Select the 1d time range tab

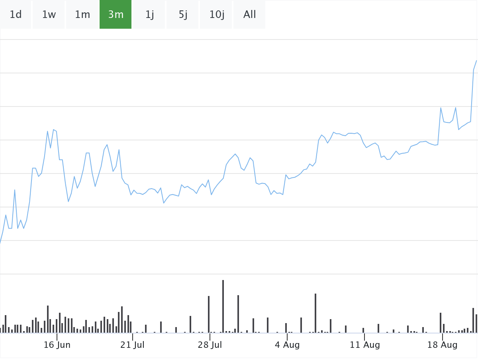[x=16, y=15]
